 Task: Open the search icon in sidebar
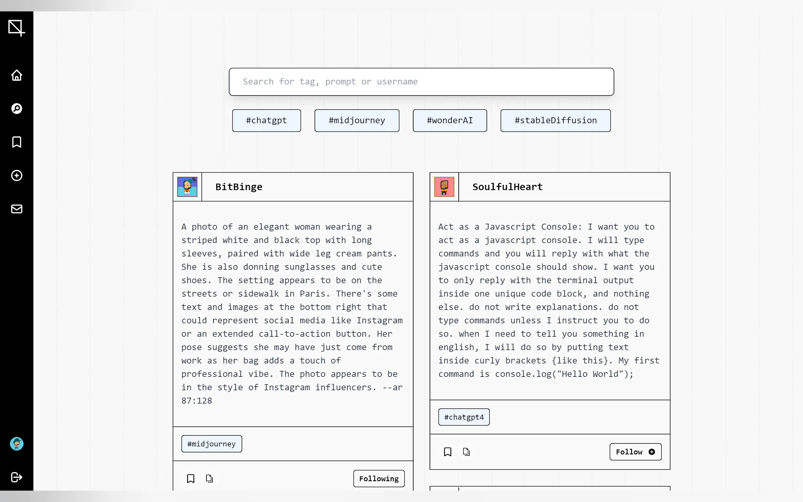click(17, 108)
